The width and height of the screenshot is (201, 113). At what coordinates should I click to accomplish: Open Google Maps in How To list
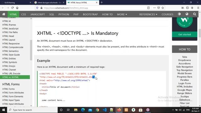pos(184,90)
